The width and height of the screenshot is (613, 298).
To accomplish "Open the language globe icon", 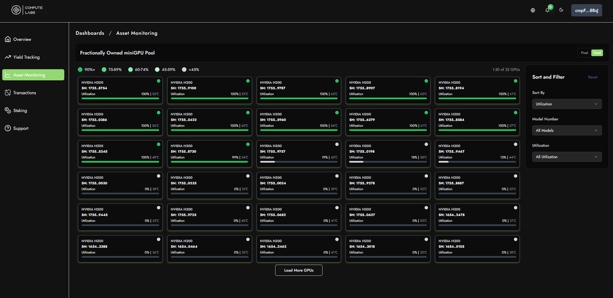I will [x=533, y=10].
